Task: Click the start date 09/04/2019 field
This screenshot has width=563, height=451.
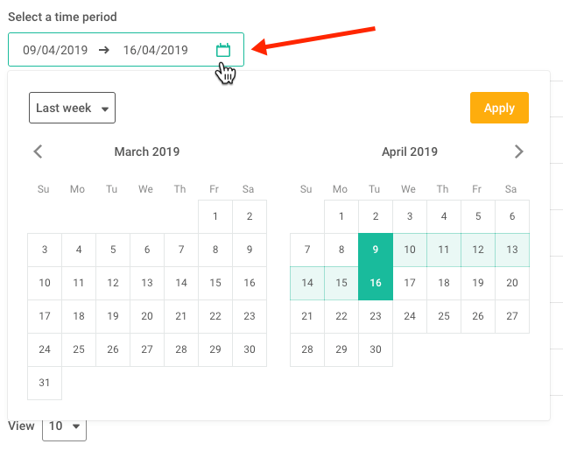Action: tap(55, 50)
